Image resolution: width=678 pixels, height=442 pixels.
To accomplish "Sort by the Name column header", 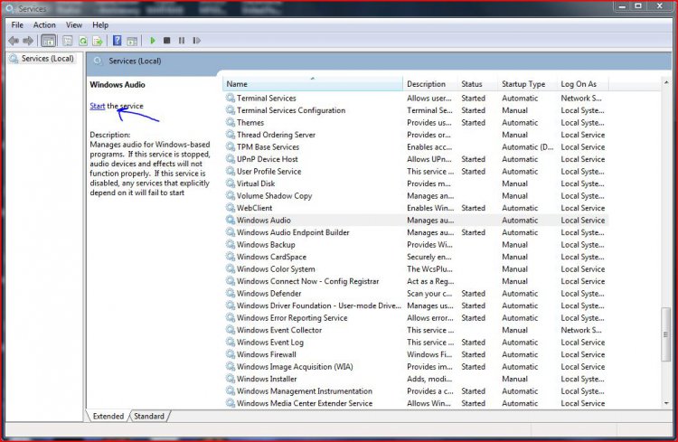I will pos(312,84).
